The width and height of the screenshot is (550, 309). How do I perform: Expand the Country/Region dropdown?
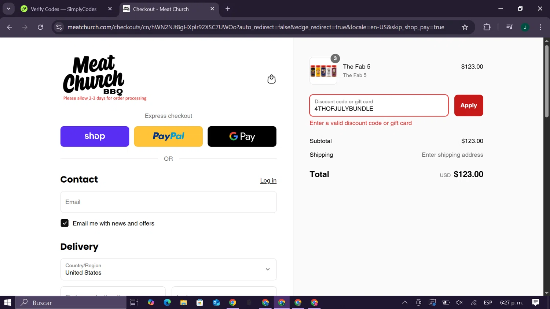[x=168, y=269]
